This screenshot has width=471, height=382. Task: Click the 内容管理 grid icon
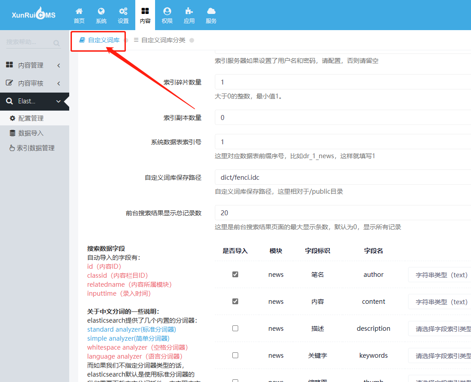[9, 65]
